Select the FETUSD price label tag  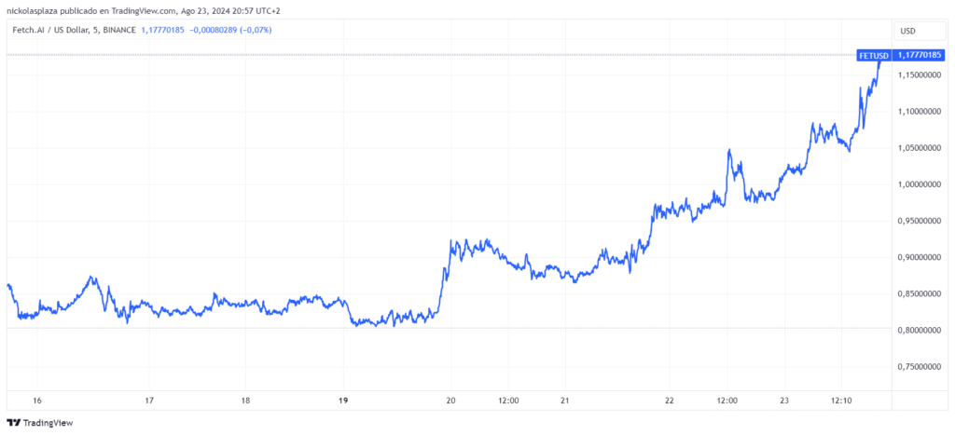(874, 55)
